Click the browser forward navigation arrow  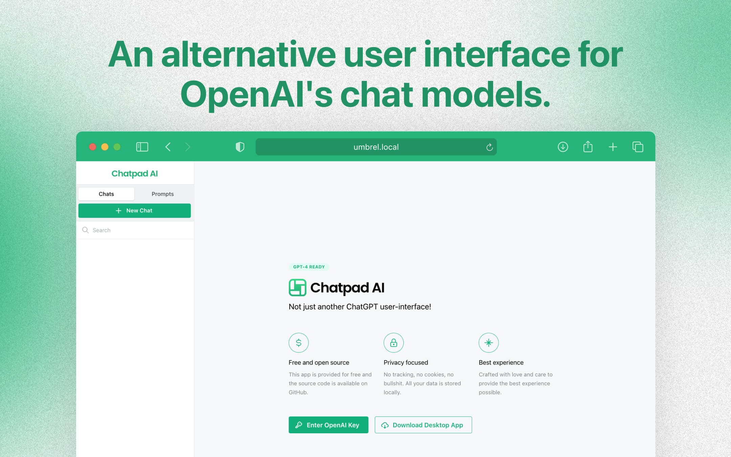[188, 147]
